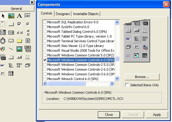Select the Line control tool
The width and height of the screenshot is (172, 122).
(x=11, y=49)
